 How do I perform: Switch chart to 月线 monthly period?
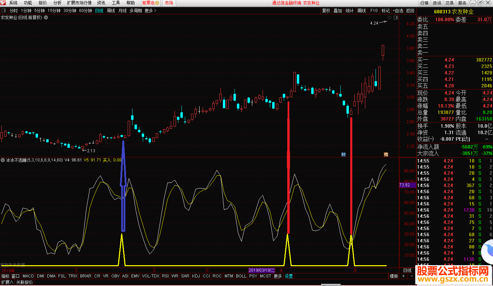tap(123, 11)
